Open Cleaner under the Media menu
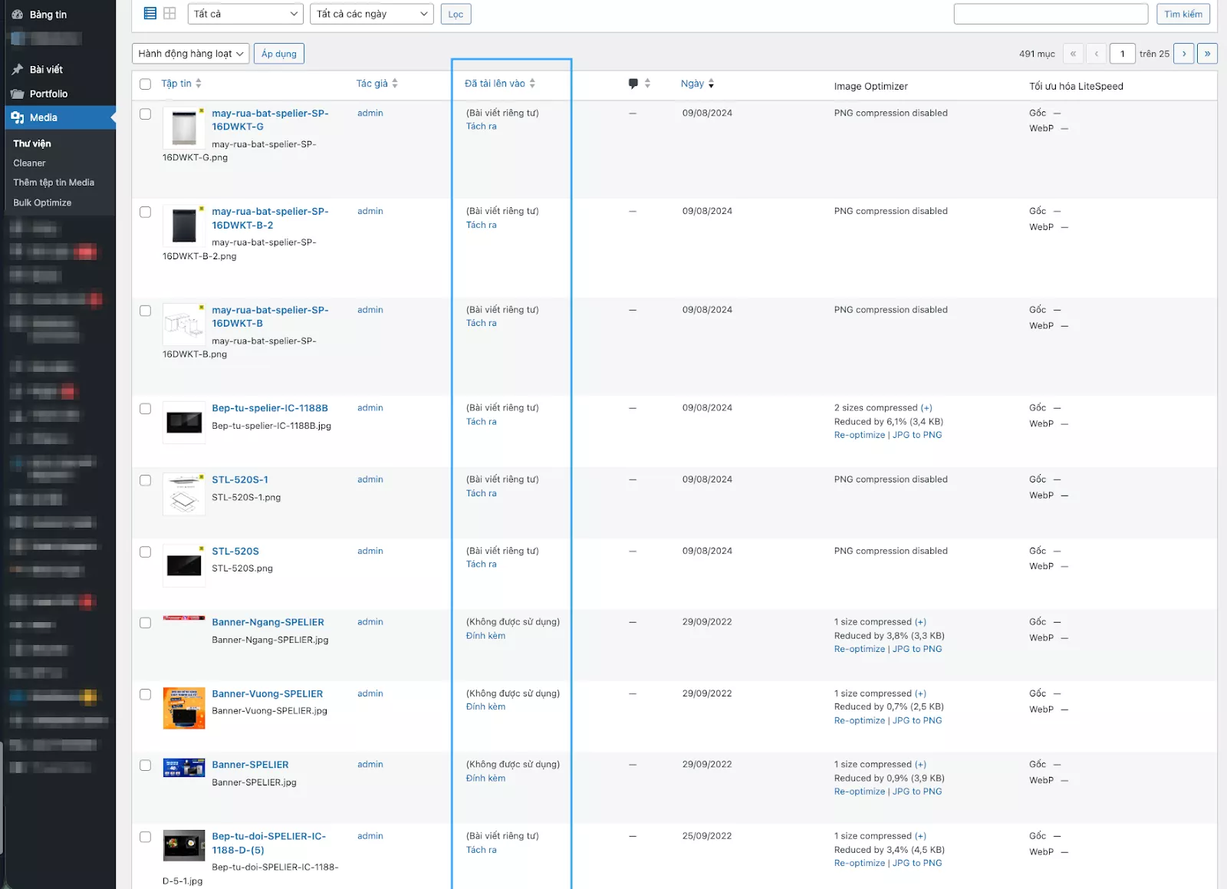Image resolution: width=1227 pixels, height=889 pixels. pyautogui.click(x=29, y=163)
